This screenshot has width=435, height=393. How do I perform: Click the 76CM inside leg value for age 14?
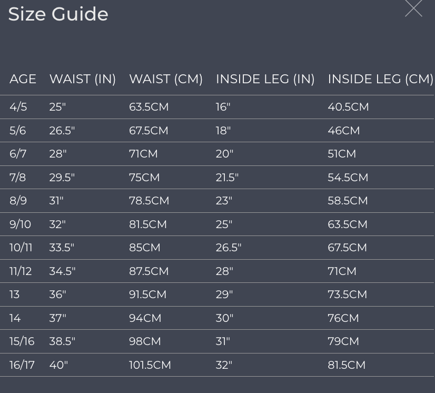tap(343, 318)
